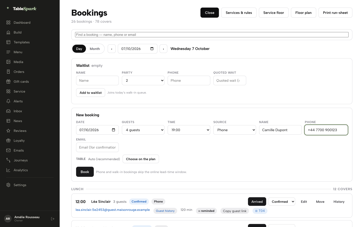This screenshot has height=227, width=364.
Task: Open the Service floor view
Action: [274, 13]
